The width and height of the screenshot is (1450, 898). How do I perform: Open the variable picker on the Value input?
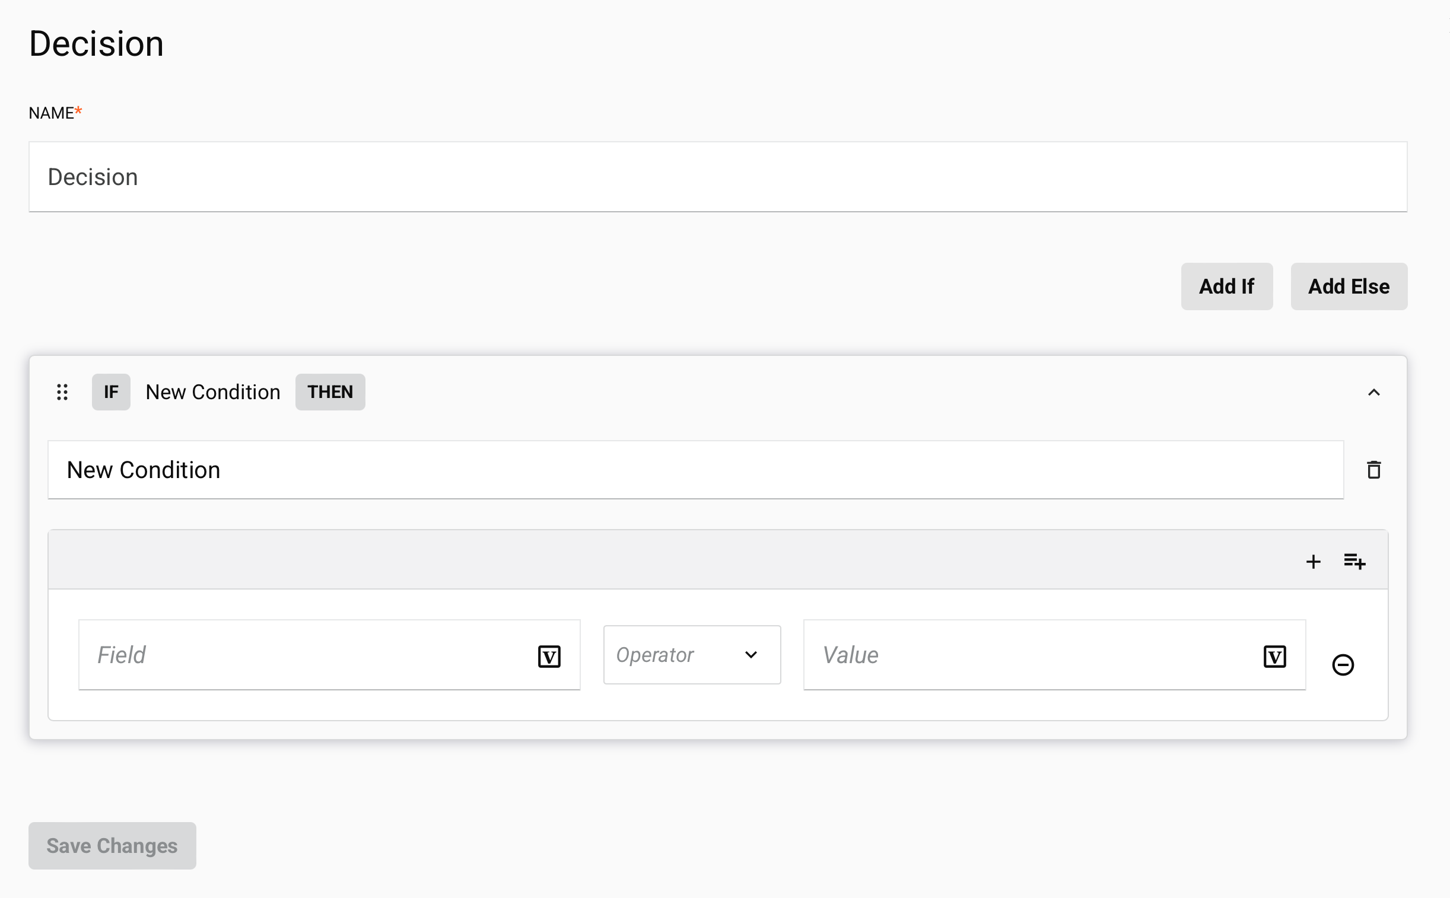1275,655
